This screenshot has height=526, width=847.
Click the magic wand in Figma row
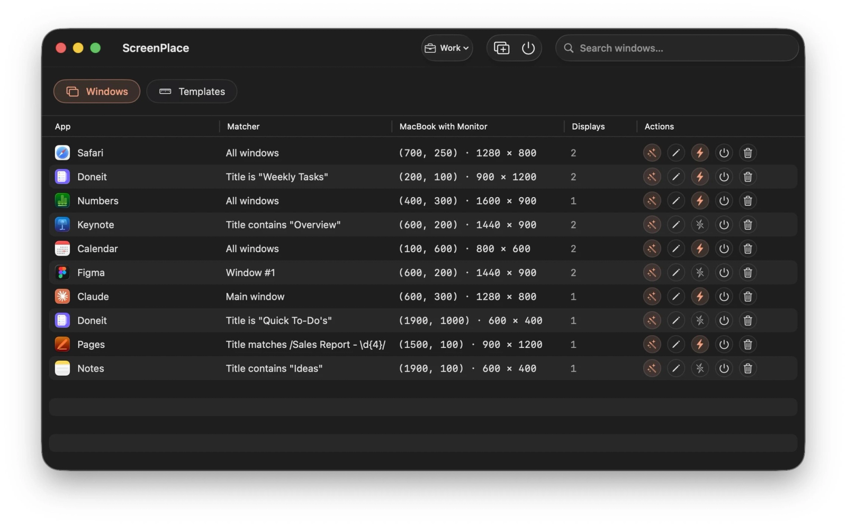point(652,273)
